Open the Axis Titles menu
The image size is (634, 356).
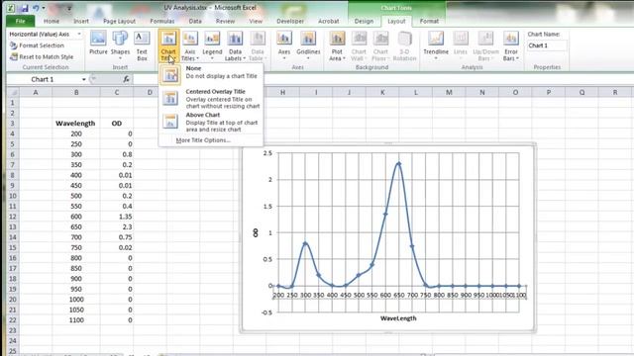(x=190, y=46)
